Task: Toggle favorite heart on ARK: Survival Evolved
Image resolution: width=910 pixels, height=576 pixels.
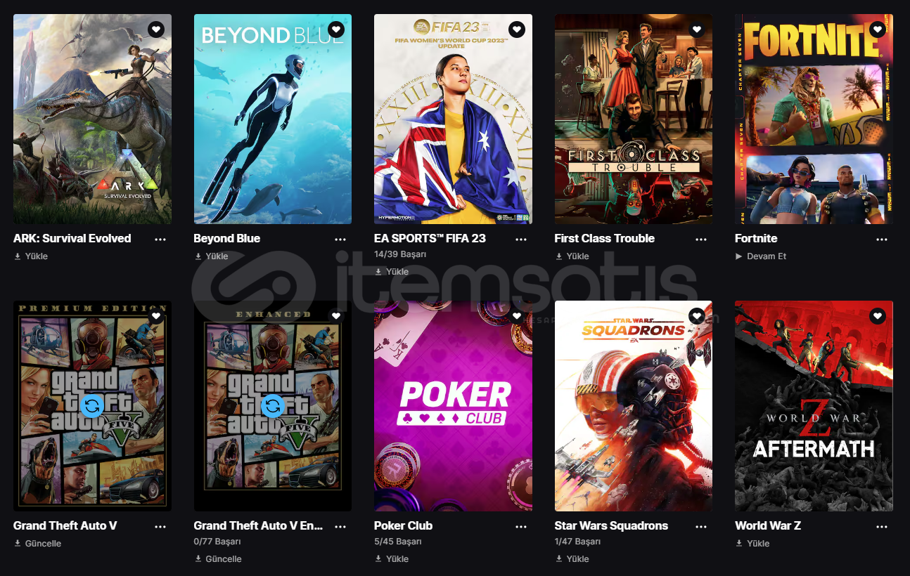Action: 156,30
